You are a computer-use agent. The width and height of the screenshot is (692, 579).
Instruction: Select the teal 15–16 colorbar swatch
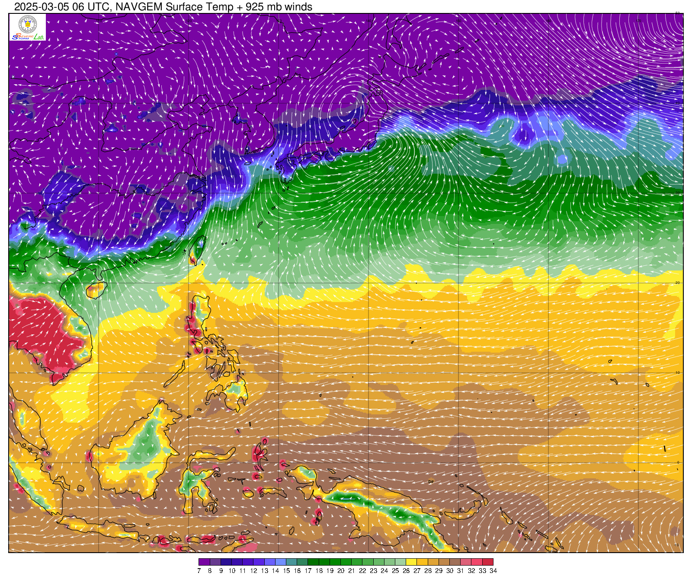[x=292, y=562]
